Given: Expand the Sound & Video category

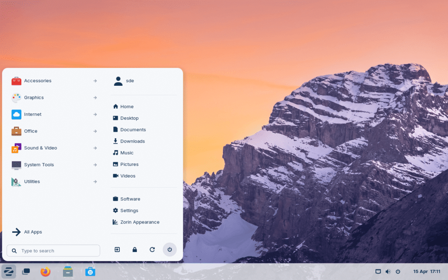Looking at the screenshot, I should click(x=40, y=148).
